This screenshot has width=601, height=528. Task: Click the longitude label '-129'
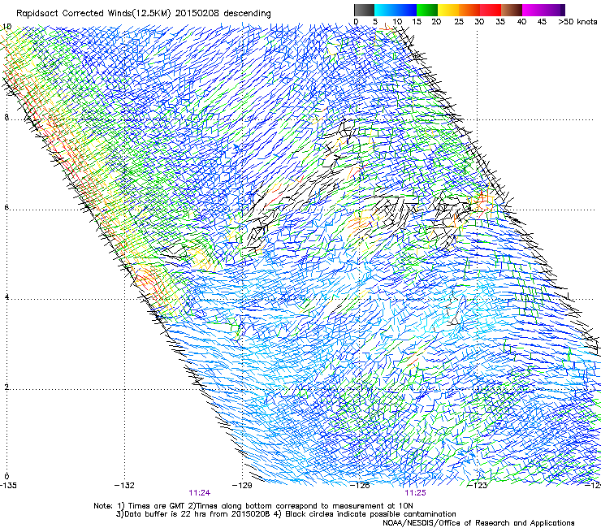pos(242,486)
